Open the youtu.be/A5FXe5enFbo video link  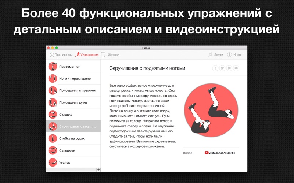(222, 153)
